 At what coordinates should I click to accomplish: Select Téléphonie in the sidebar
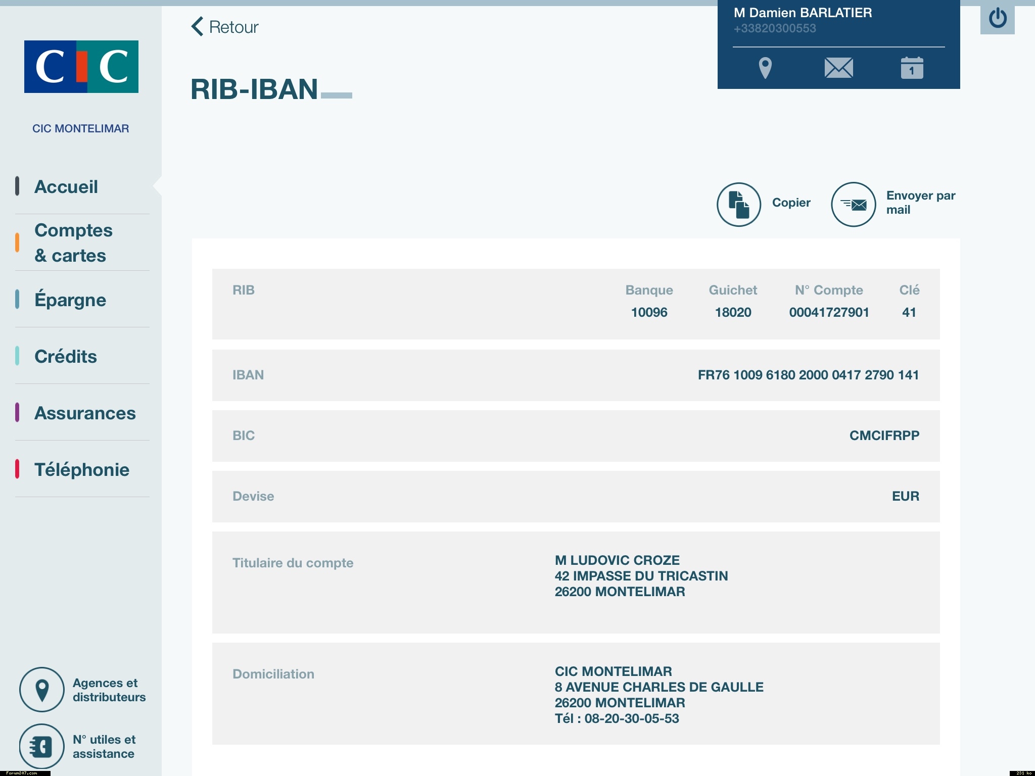click(82, 469)
